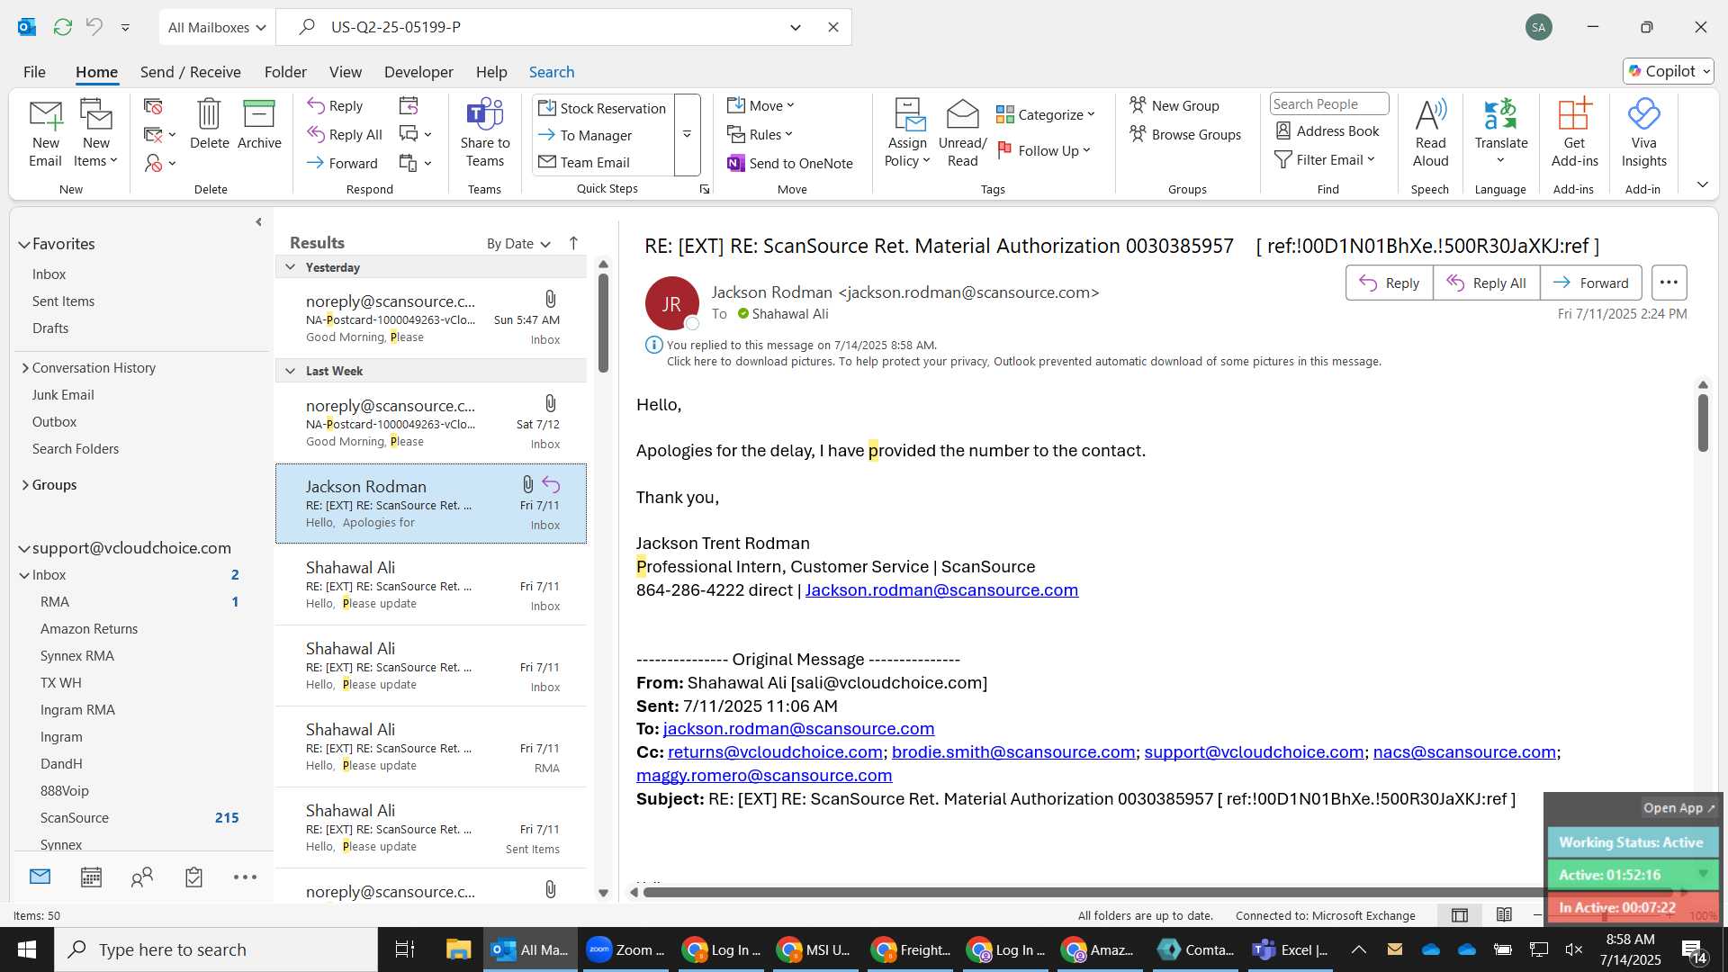The image size is (1728, 972).
Task: Click the Search People input field
Action: 1328,104
